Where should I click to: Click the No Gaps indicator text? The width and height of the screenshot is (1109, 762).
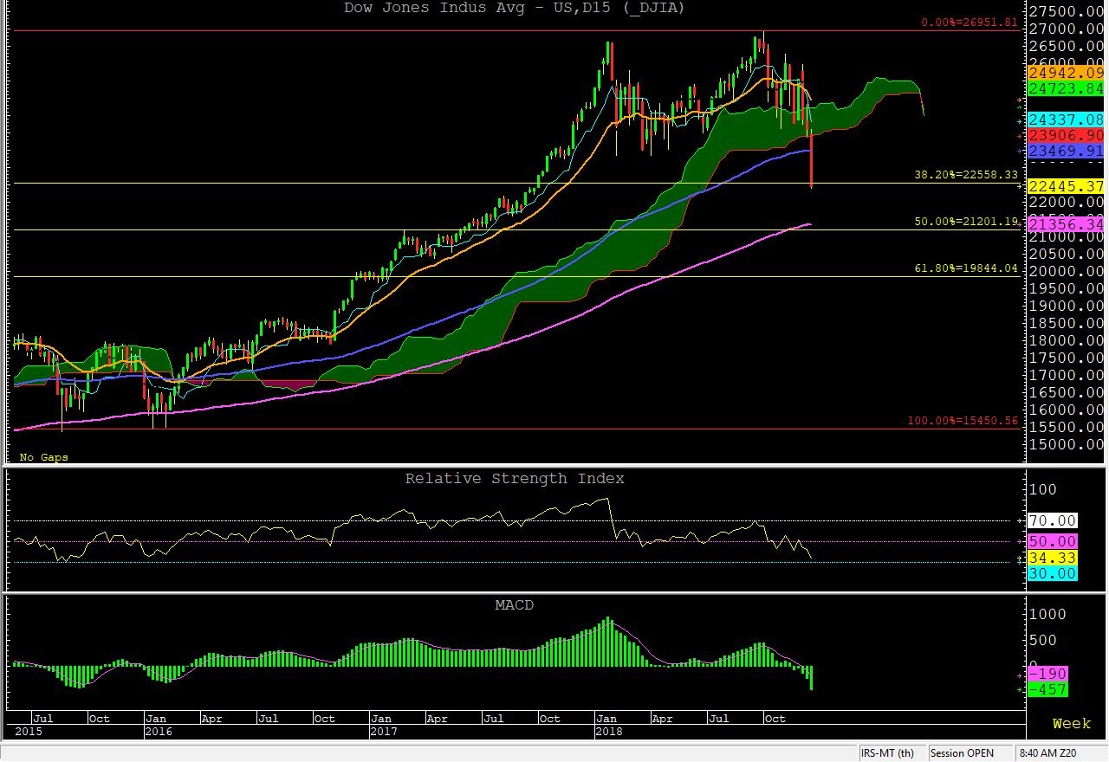43,457
